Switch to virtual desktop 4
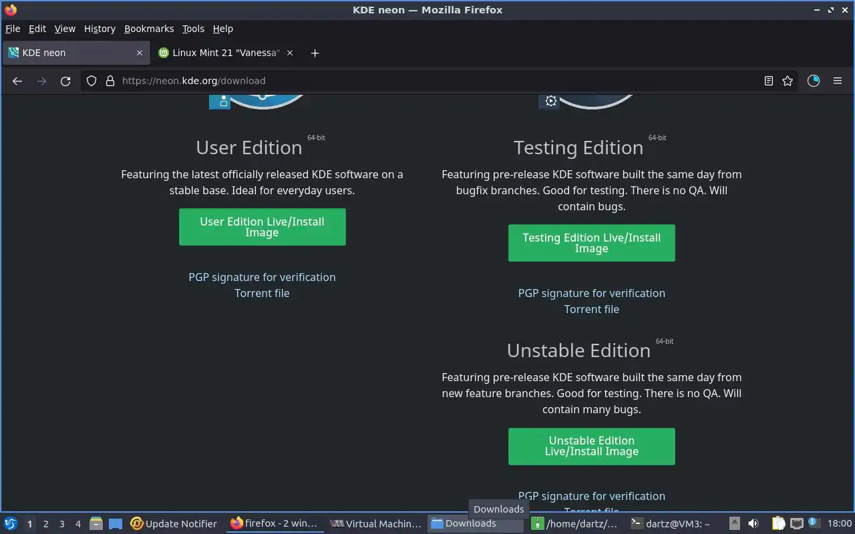Viewport: 855px width, 534px height. coord(77,524)
